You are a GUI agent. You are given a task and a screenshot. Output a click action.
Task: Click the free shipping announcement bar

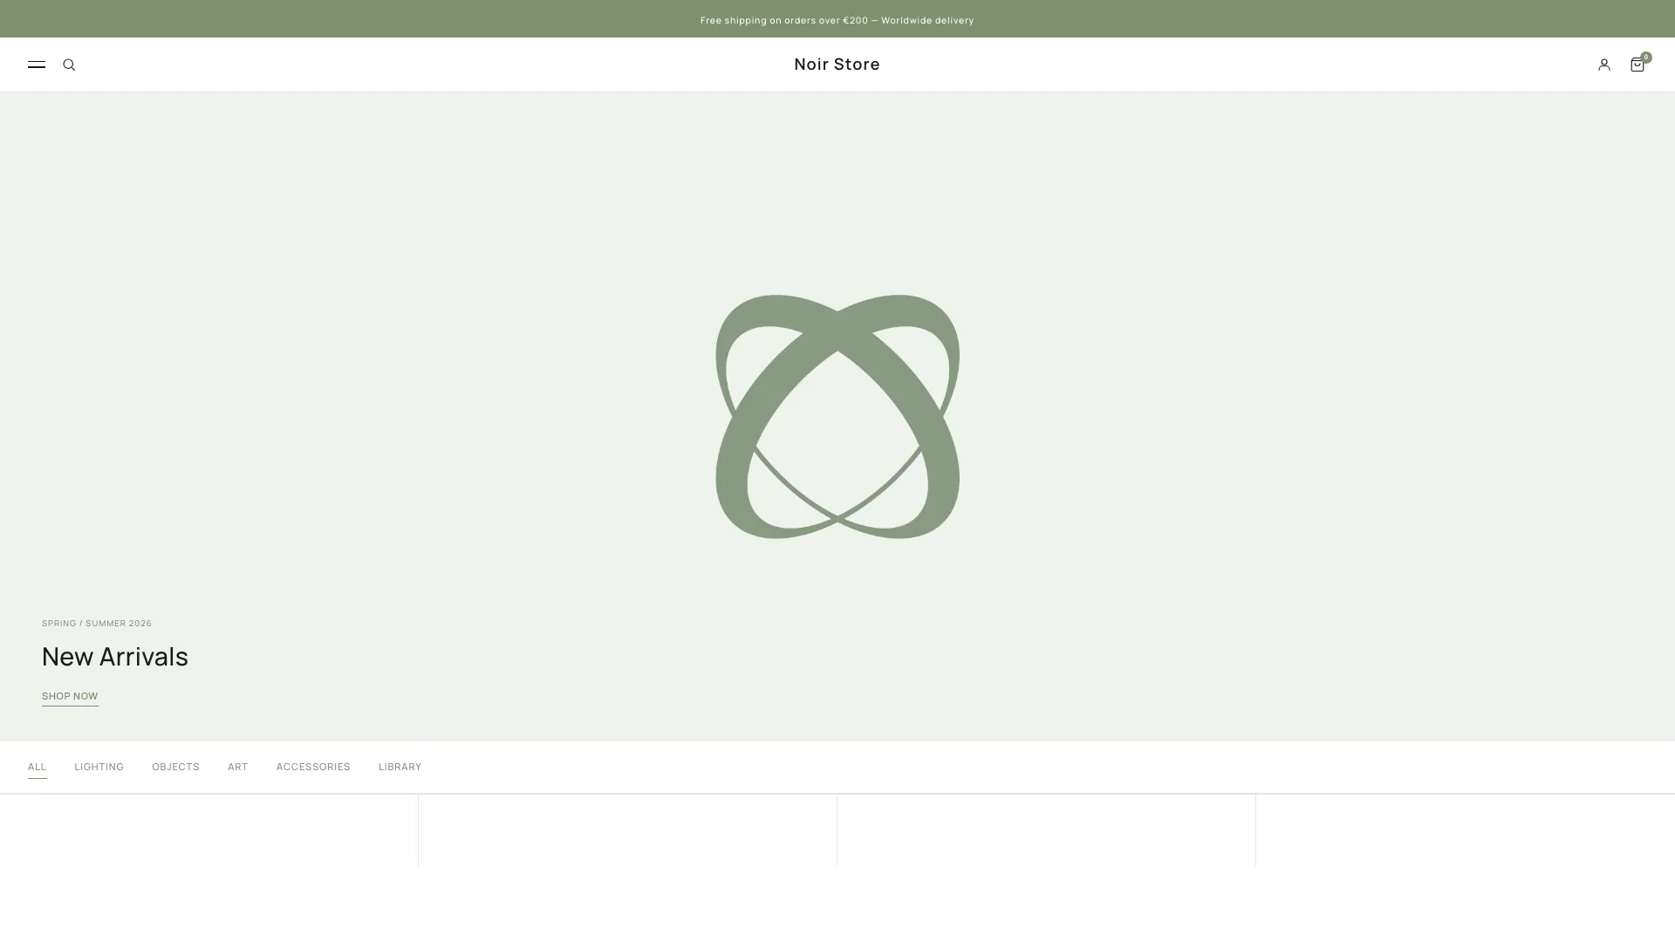coord(837,19)
